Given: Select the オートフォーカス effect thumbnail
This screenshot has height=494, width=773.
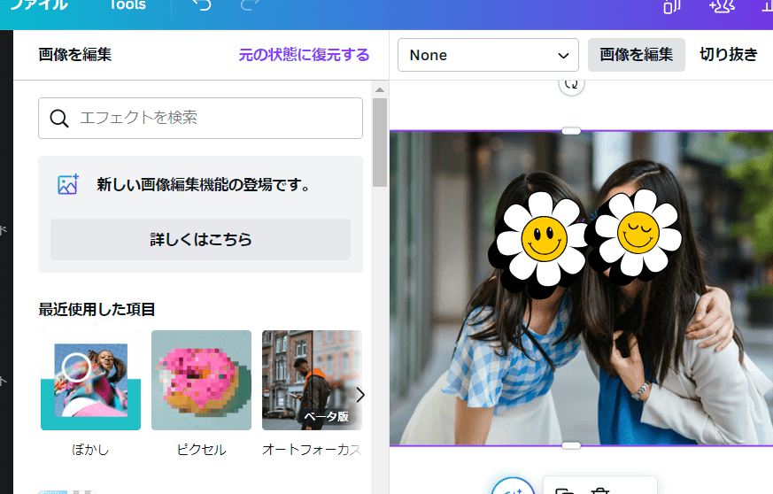Looking at the screenshot, I should point(312,380).
